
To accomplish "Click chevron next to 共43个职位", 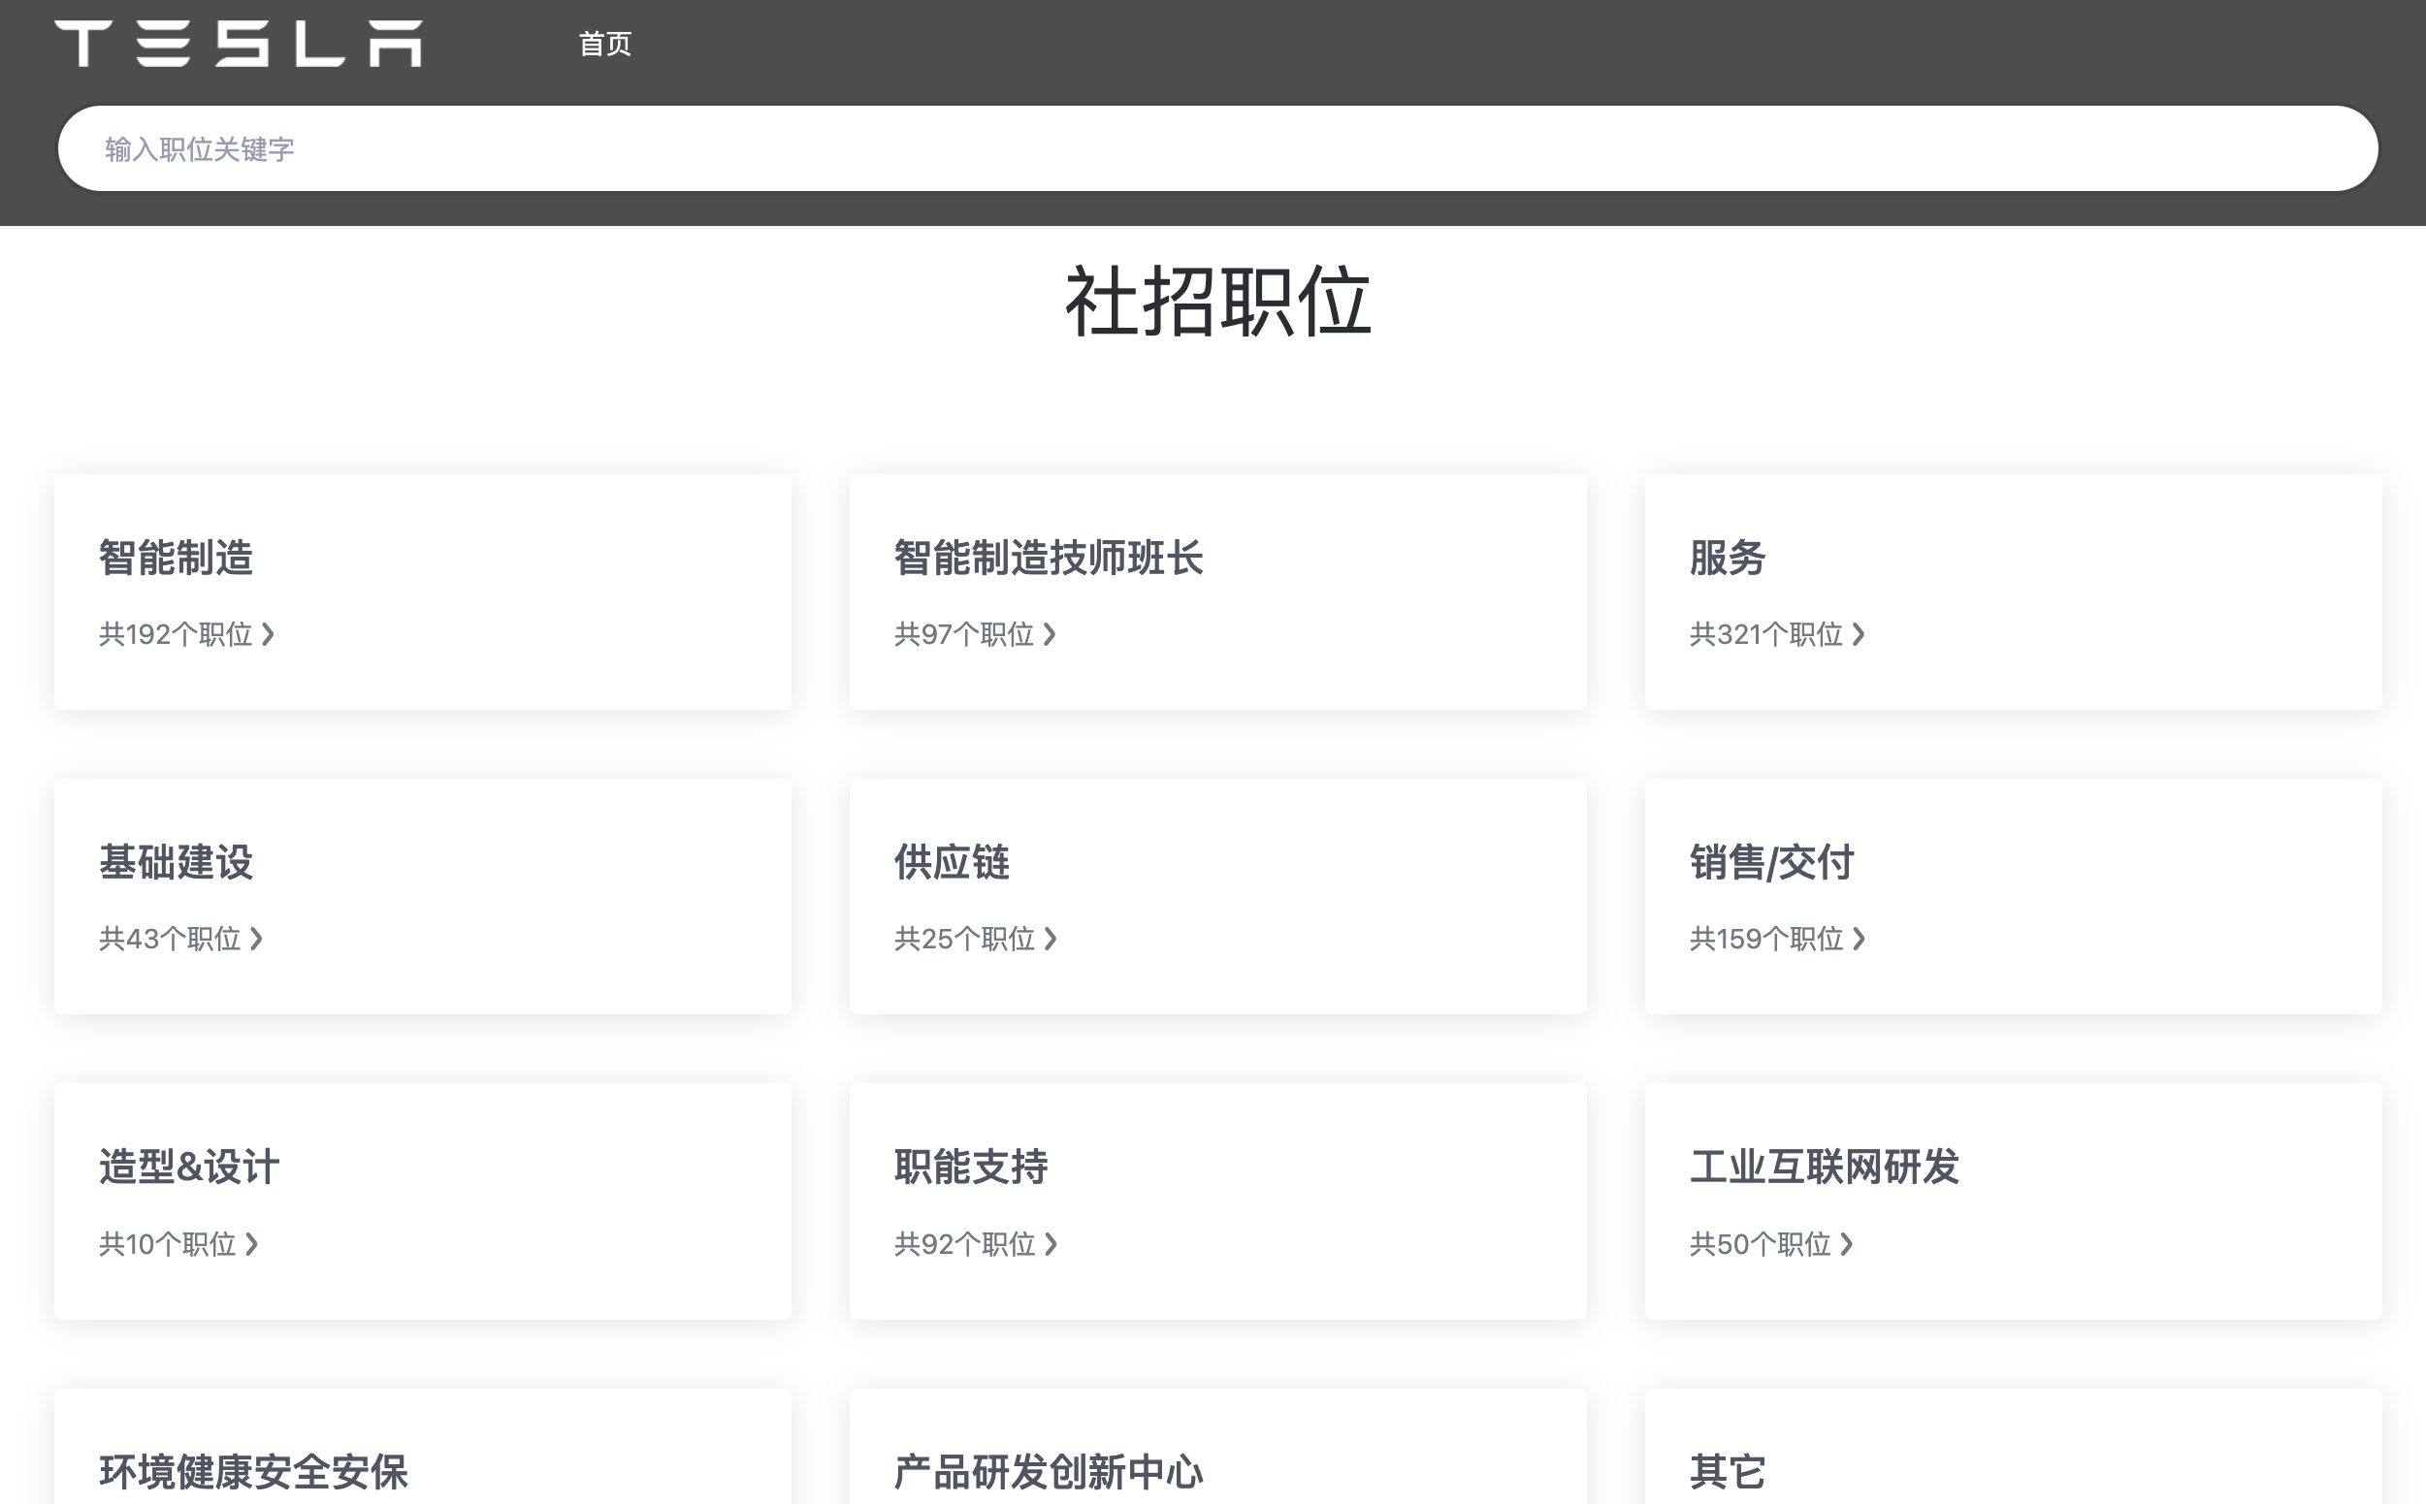I will click(x=257, y=939).
